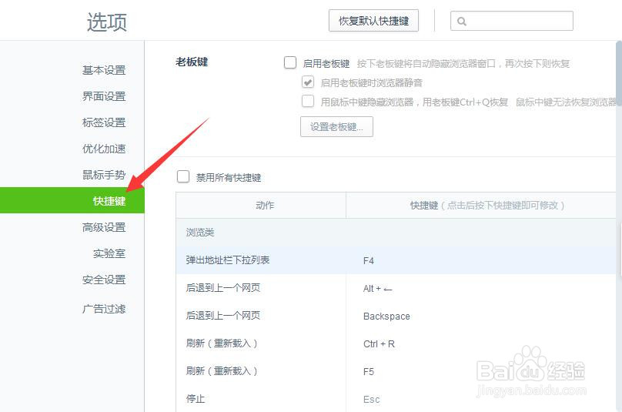Click the 停止 action row
622x412 pixels.
[x=396, y=399]
